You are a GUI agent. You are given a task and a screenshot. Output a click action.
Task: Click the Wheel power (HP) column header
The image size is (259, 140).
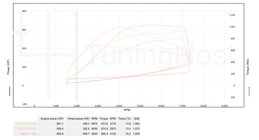[77, 118]
